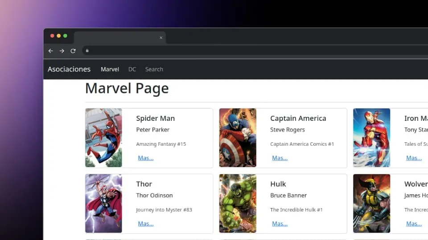428x240 pixels.
Task: Open Thor's Mas... link
Action: coord(146,224)
